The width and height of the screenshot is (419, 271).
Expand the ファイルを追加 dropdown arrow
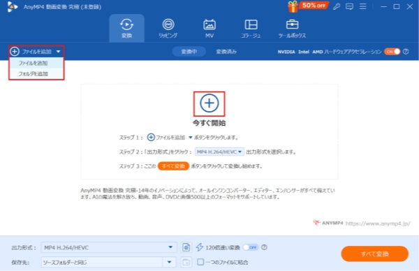pyautogui.click(x=58, y=52)
